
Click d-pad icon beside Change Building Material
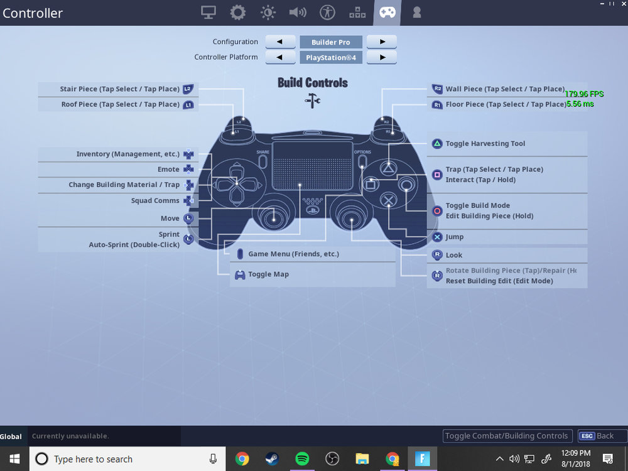[188, 185]
